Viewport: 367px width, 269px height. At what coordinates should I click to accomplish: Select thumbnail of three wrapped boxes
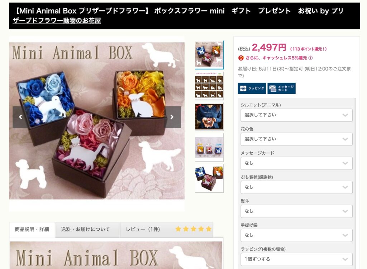click(x=209, y=147)
